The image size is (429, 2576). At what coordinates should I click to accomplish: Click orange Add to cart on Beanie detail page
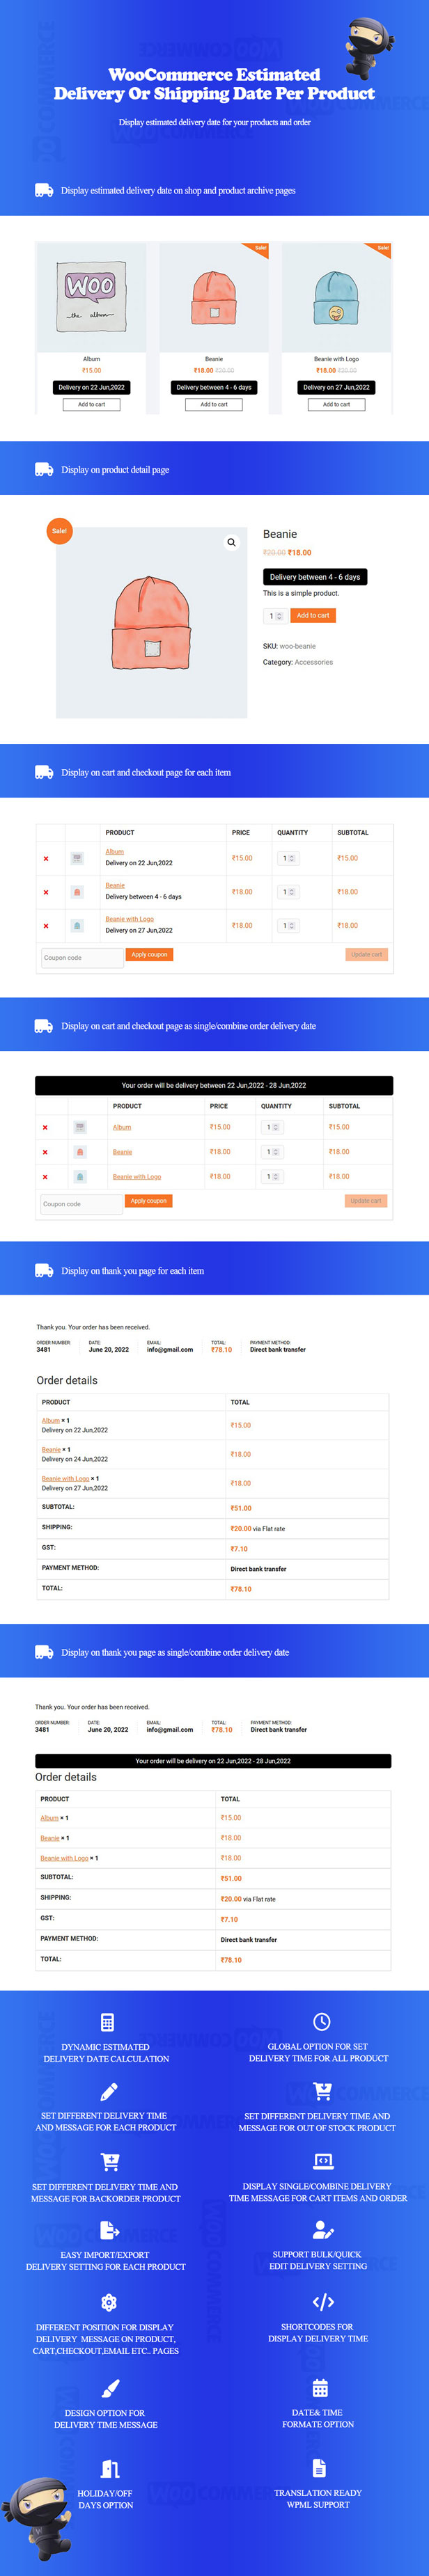313,616
